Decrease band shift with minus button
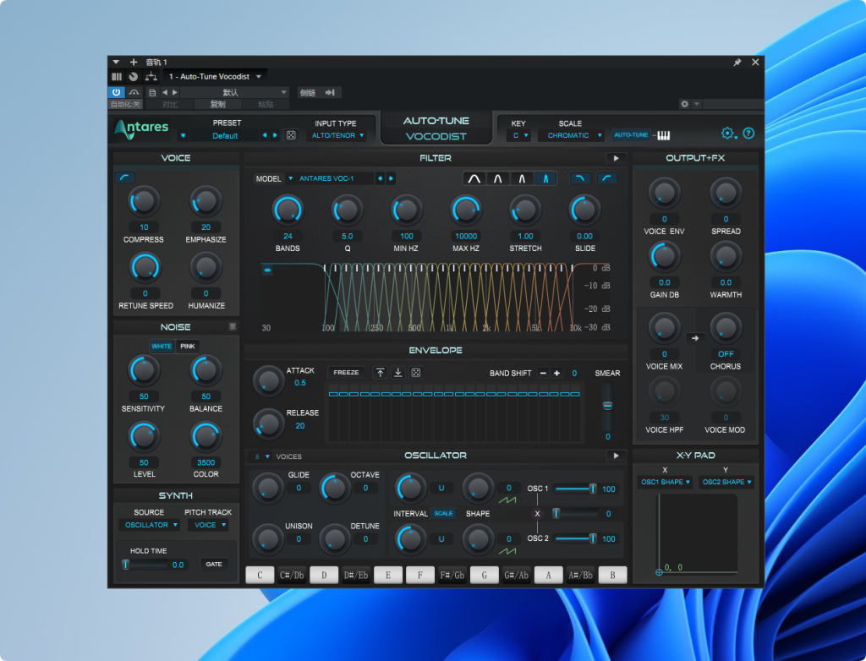Viewport: 866px width, 661px height. click(543, 374)
